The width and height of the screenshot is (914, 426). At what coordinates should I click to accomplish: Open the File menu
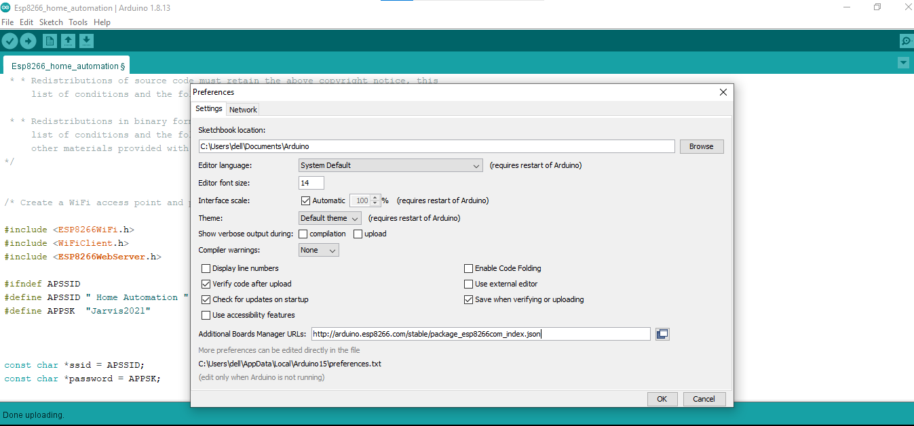coord(7,22)
